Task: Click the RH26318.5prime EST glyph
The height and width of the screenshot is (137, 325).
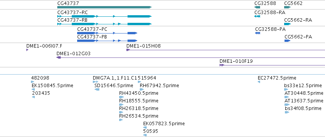Action: [x=121, y=112]
